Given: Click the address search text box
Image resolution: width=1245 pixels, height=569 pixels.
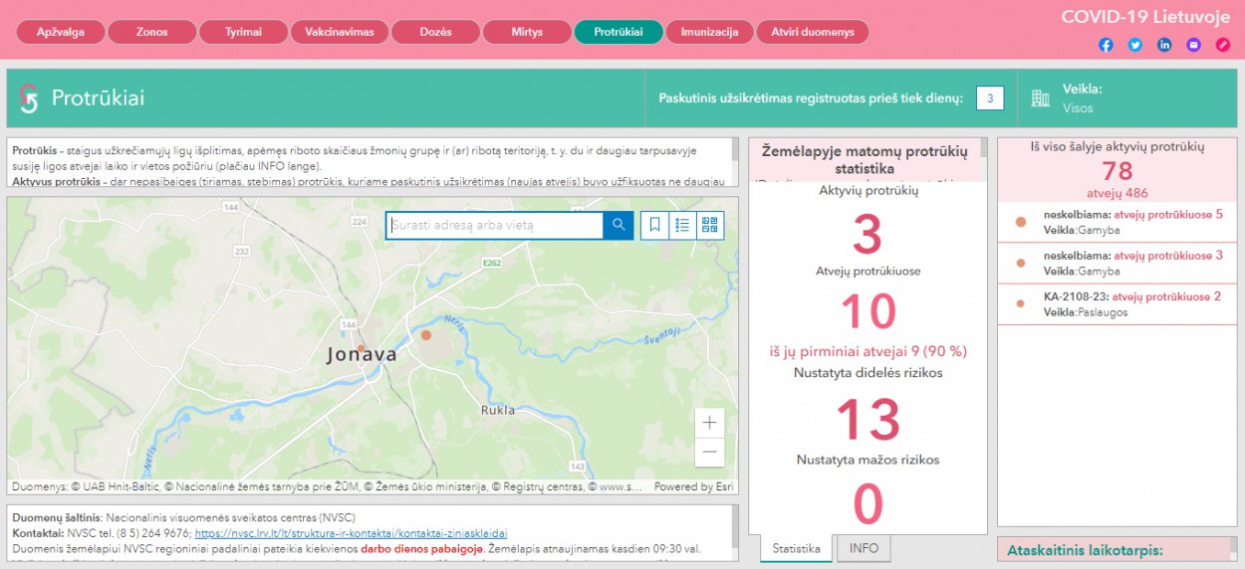Looking at the screenshot, I should (x=495, y=226).
